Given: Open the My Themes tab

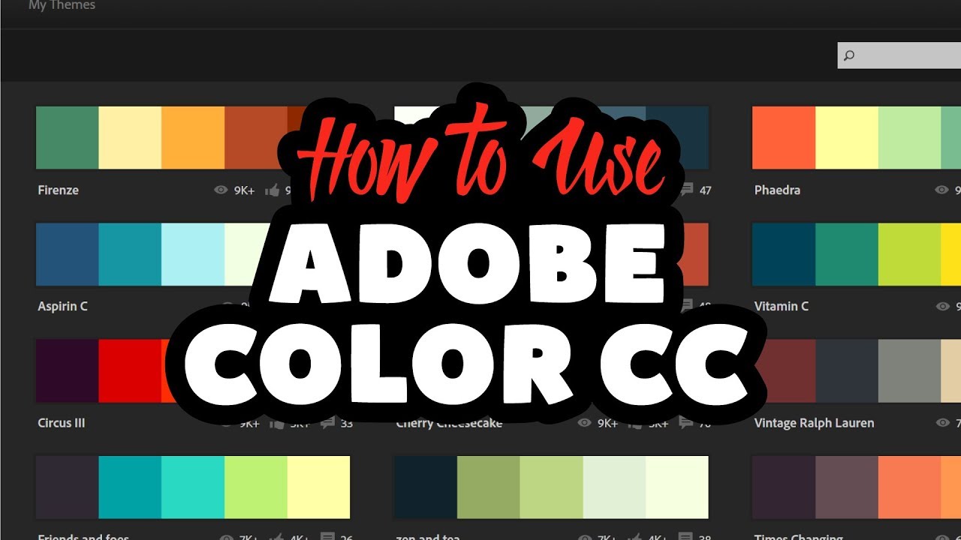Looking at the screenshot, I should pos(62,5).
